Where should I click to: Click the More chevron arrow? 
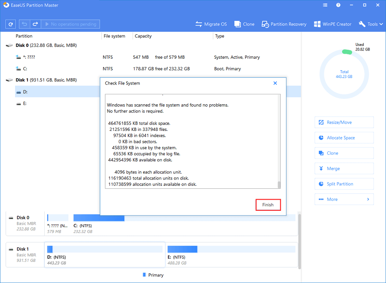tap(368, 199)
